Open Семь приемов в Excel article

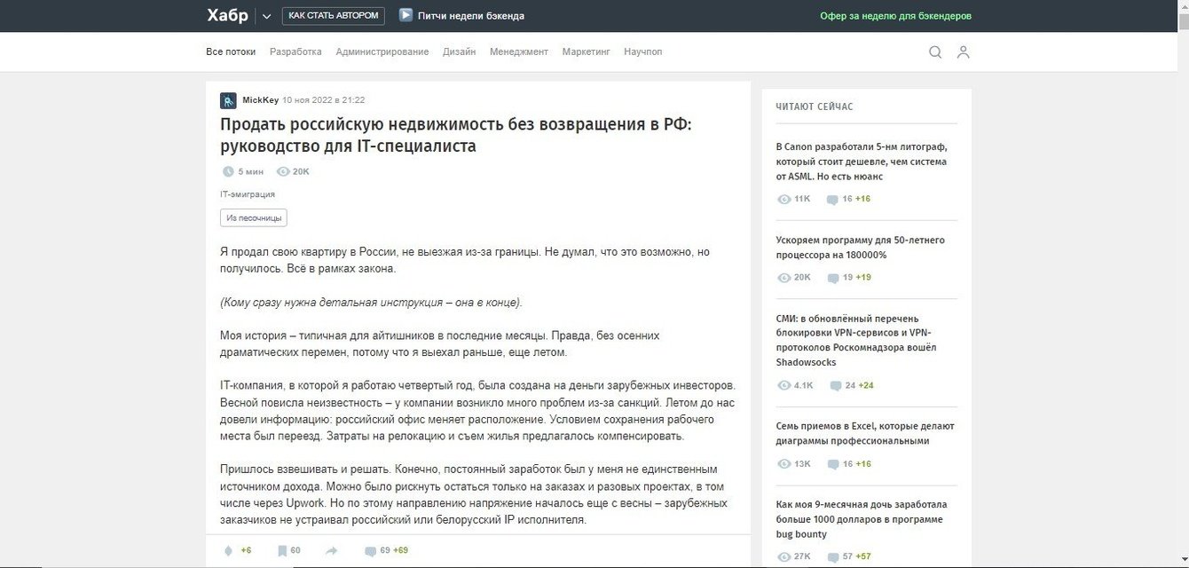[865, 433]
